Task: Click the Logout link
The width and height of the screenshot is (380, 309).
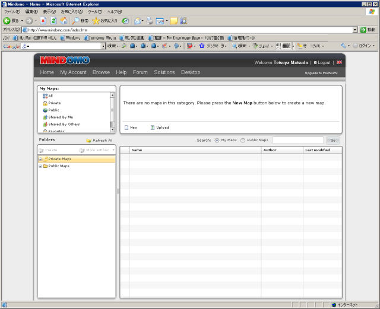Action: tap(324, 62)
